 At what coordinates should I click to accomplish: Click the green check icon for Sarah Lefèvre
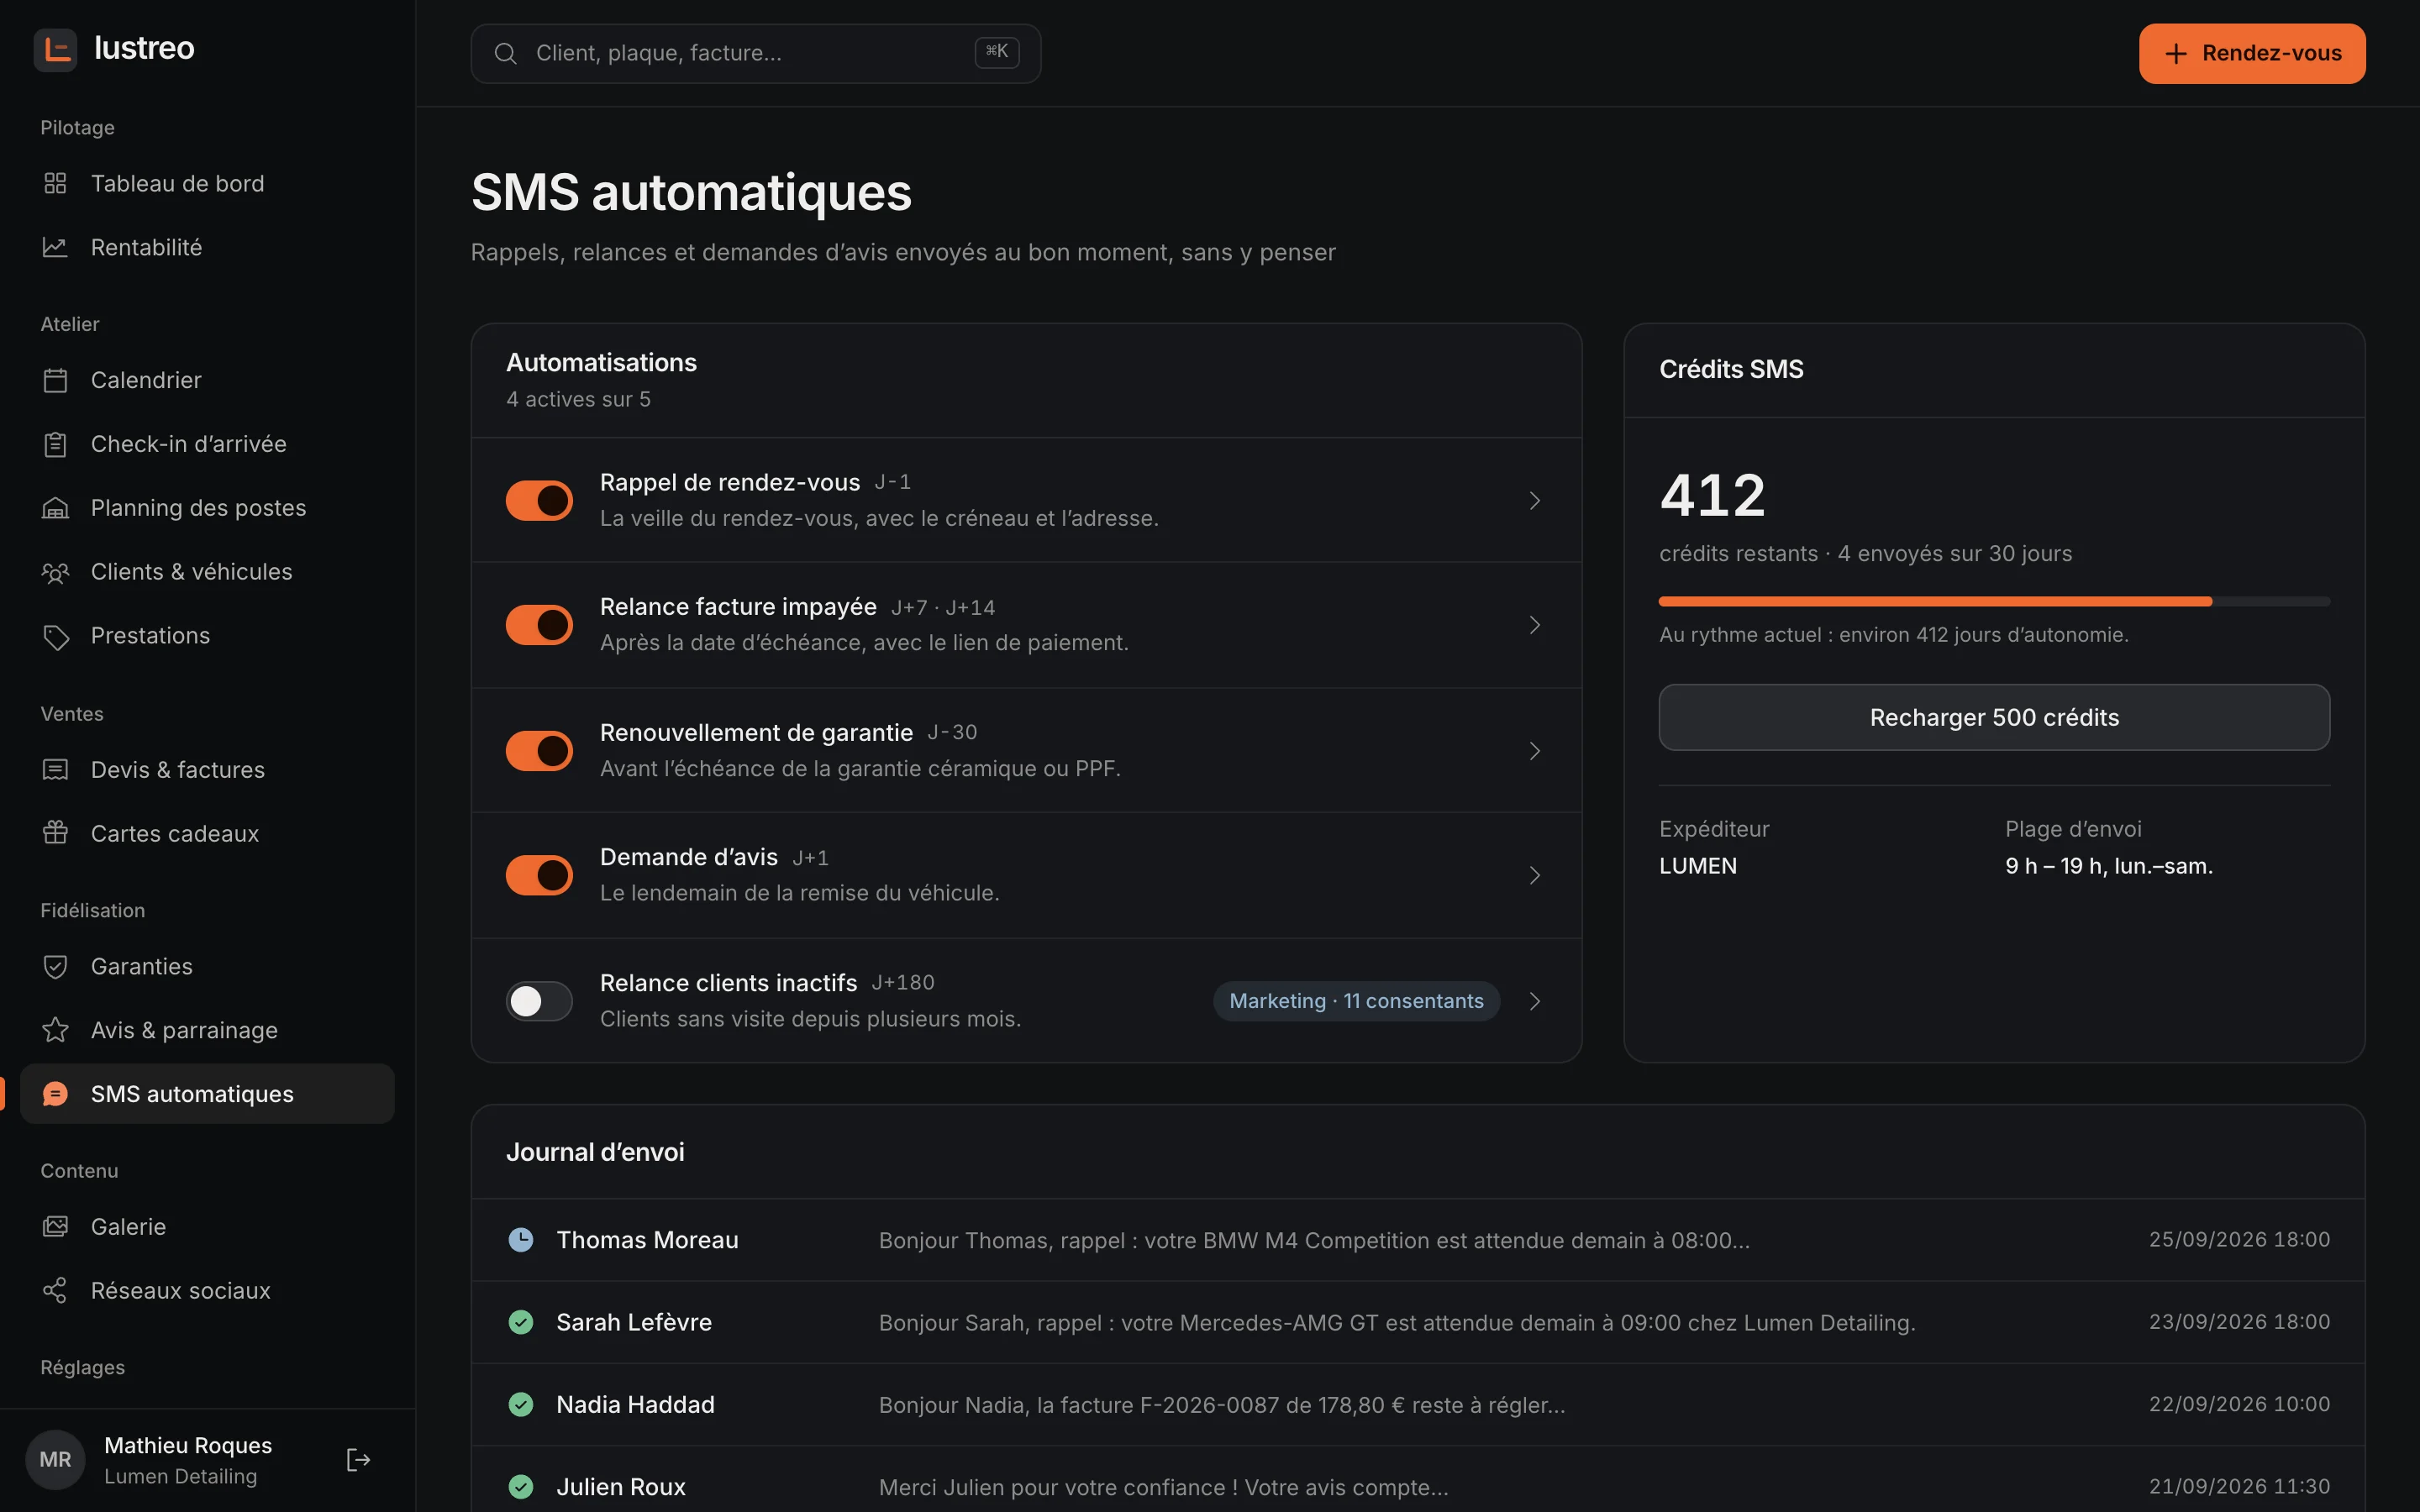click(x=521, y=1323)
